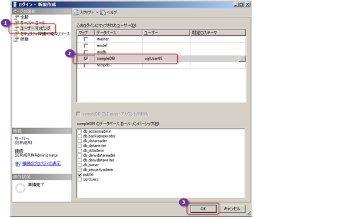Maximize the ログイン - 新規作成 window

(241, 5)
